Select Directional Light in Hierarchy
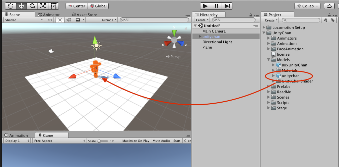Image resolution: width=339 pixels, height=167 pixels. coord(217,42)
